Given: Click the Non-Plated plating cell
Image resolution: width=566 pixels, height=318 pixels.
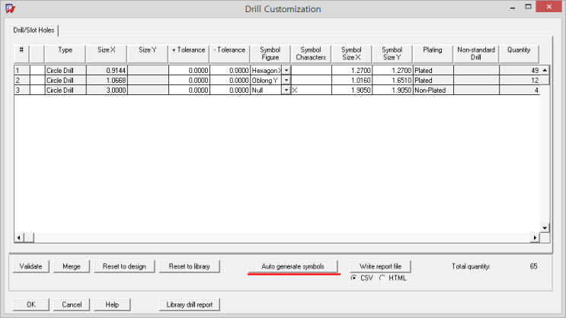Looking at the screenshot, I should 433,90.
